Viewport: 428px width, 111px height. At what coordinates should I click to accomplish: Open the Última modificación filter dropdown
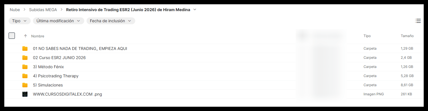(58, 21)
